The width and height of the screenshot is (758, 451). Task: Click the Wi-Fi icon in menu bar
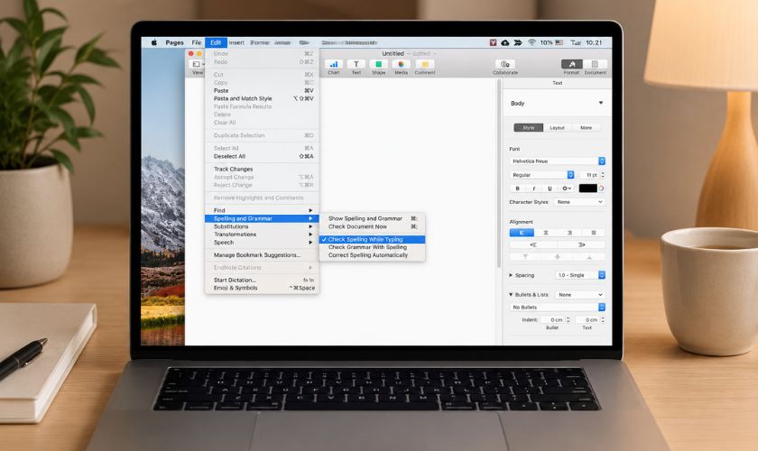(532, 42)
